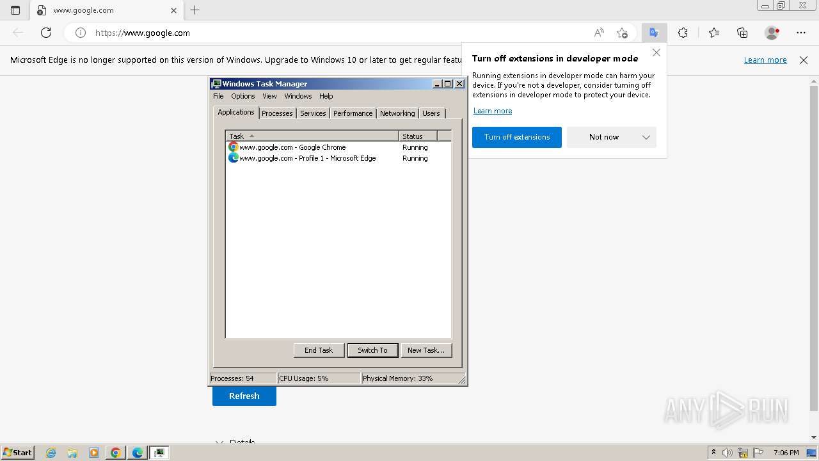Open the volume speaker tray icon
The height and width of the screenshot is (461, 819).
pos(728,453)
